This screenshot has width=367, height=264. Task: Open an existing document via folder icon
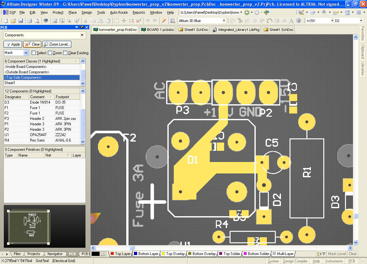(x=13, y=21)
